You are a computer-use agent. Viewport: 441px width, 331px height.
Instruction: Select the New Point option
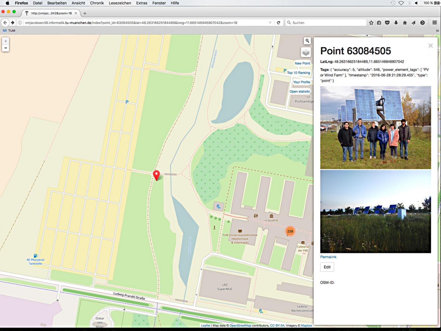[302, 63]
